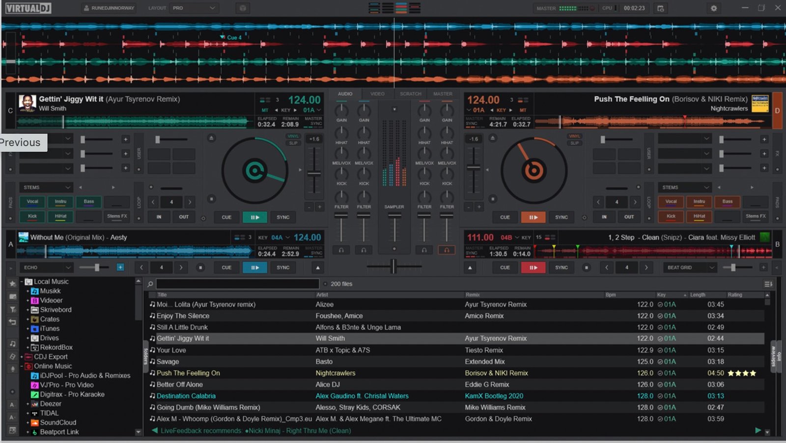786x443 pixels.
Task: Add effect slot with deck A plus
Action: (x=120, y=267)
